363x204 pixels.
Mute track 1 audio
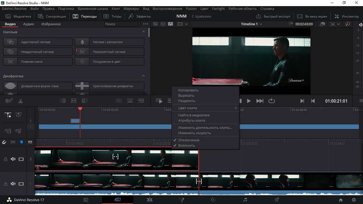pos(13,184)
